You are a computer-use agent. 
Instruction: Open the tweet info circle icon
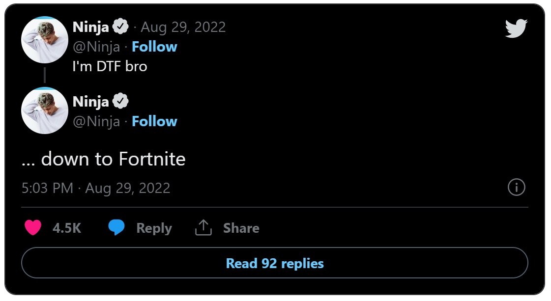point(517,188)
